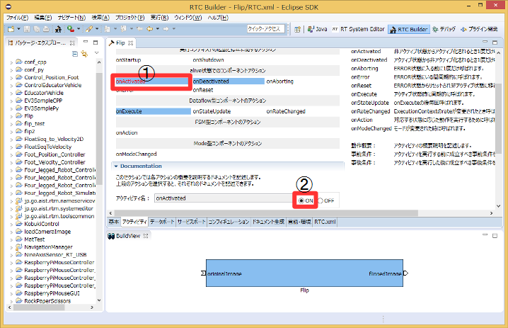
Task: Click the Open Perspective icon
Action: pos(297,29)
